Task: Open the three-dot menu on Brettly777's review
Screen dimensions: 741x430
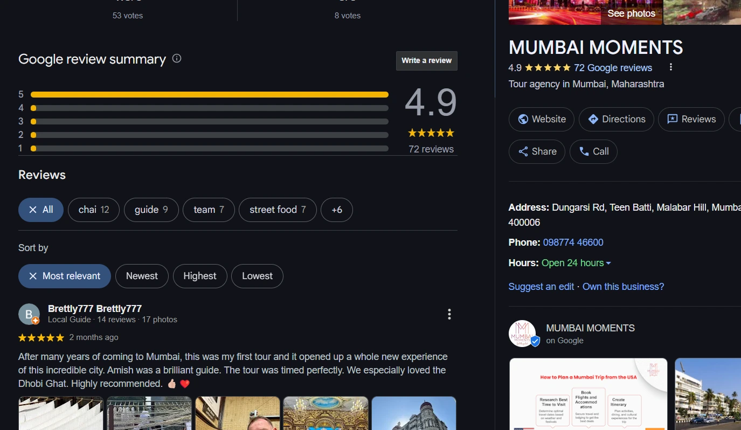Action: coord(449,314)
